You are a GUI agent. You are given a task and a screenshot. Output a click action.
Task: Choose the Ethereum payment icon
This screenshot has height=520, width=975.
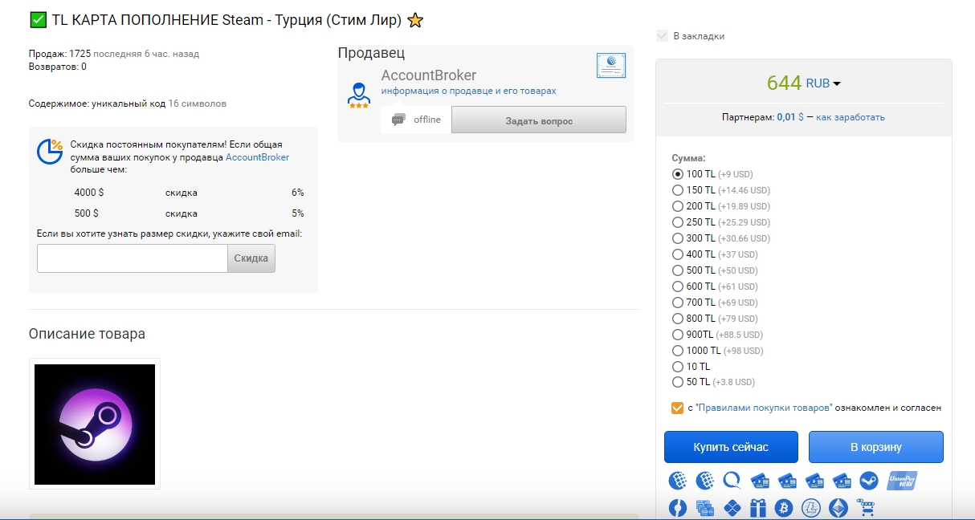[838, 507]
